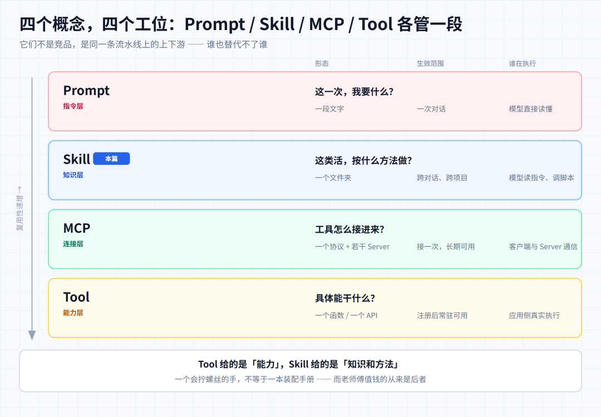
Task: Click the 谁在执行 column header
Action: 523,63
